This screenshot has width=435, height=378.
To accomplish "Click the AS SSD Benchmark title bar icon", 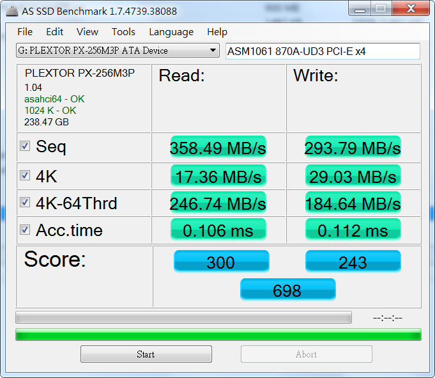I will tap(11, 11).
